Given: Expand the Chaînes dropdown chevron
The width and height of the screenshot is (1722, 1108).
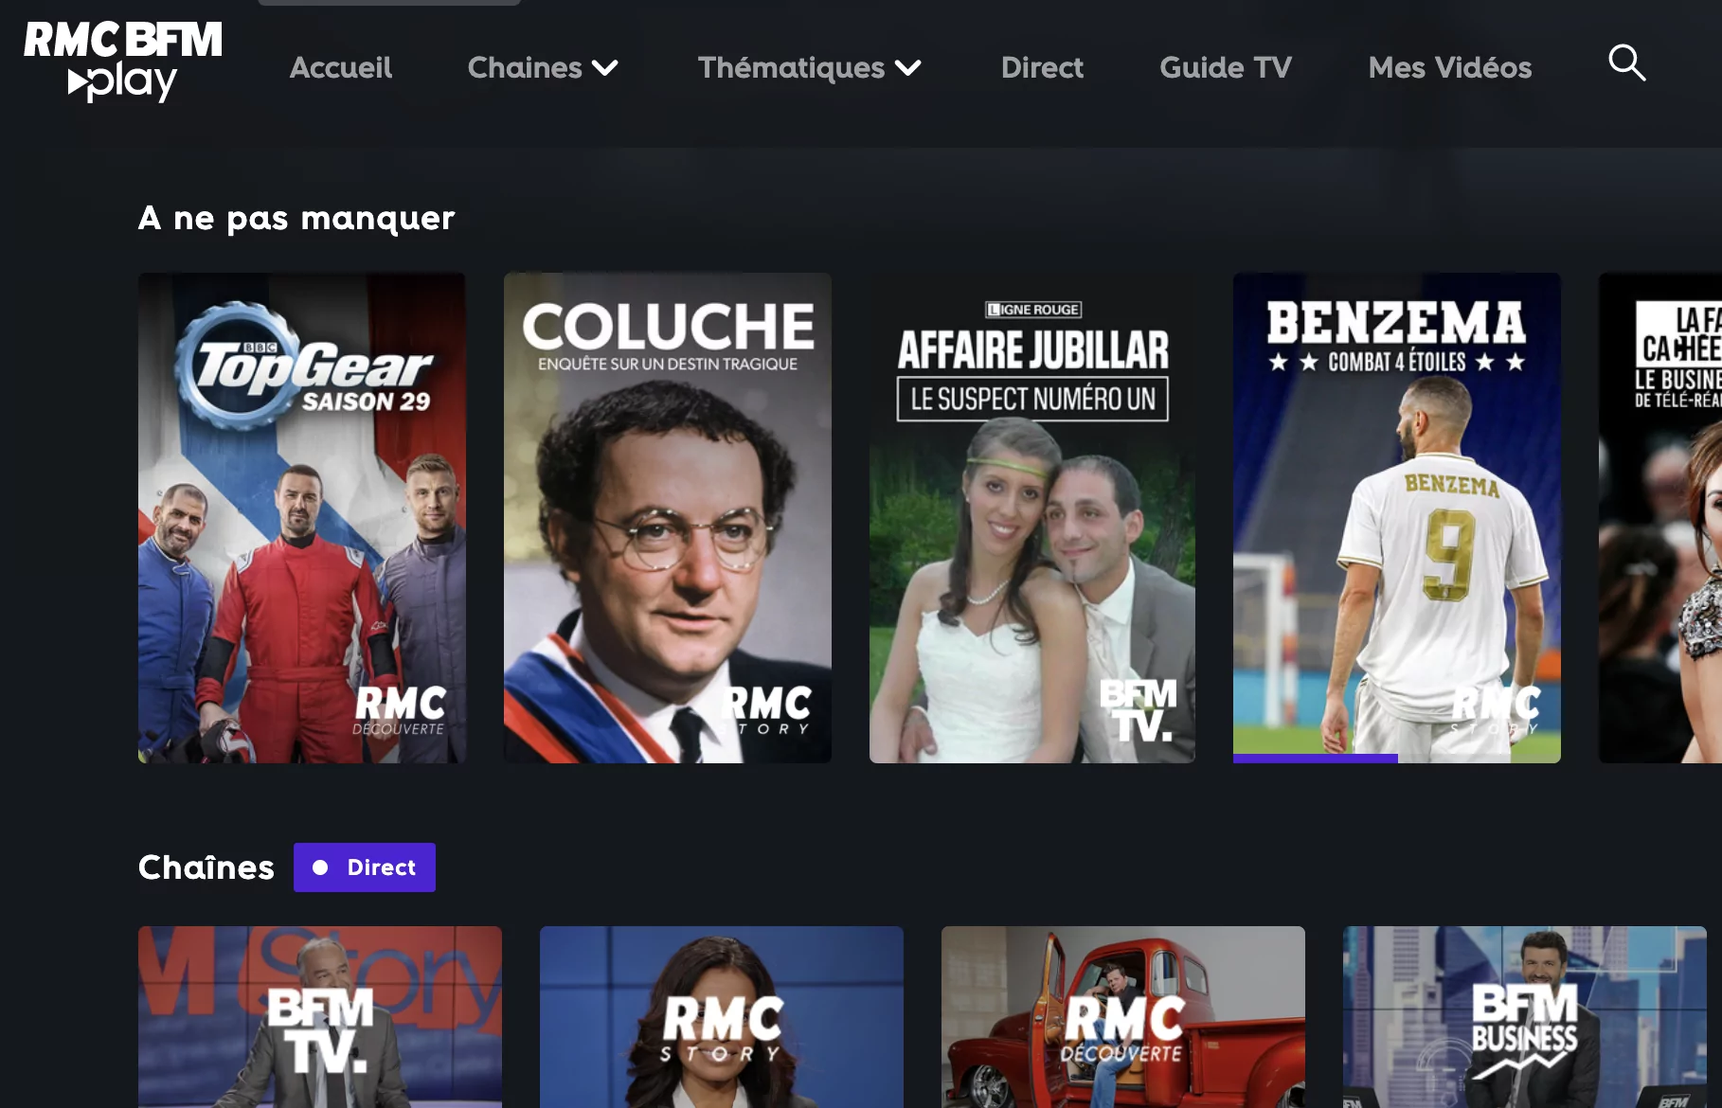Looking at the screenshot, I should click(604, 68).
